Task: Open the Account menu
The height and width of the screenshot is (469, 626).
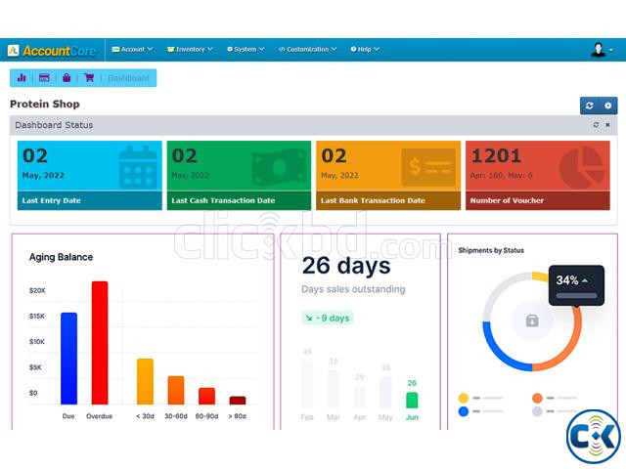Action: (132, 49)
